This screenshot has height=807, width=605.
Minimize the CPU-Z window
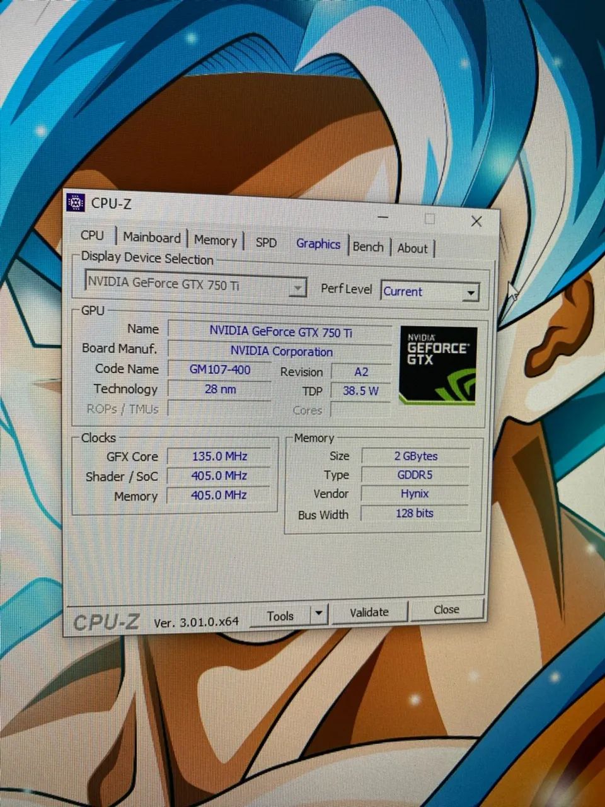[384, 216]
